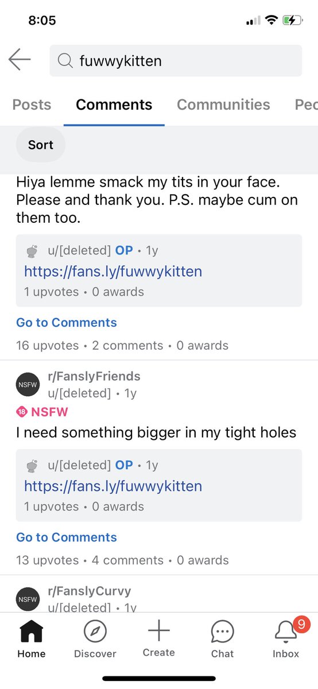This screenshot has height=689, width=318.
Task: Tap Go to Comments under 13 upvotes post
Action: pyautogui.click(x=67, y=537)
